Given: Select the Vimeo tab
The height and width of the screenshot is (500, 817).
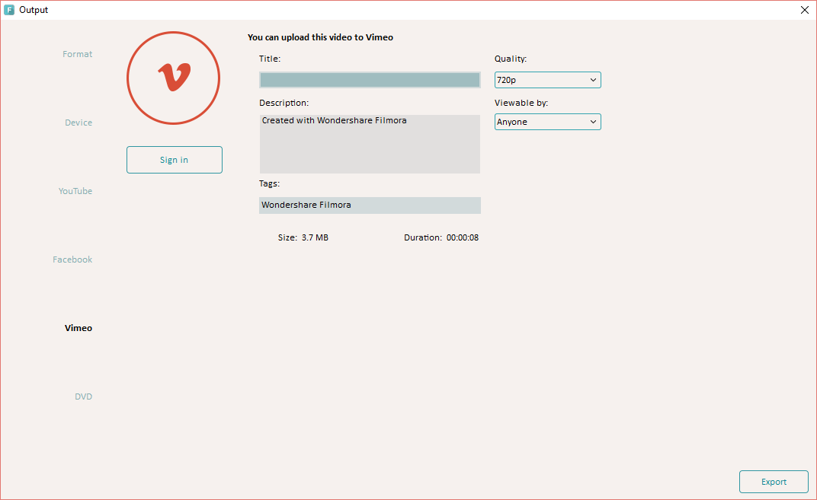Looking at the screenshot, I should click(78, 328).
